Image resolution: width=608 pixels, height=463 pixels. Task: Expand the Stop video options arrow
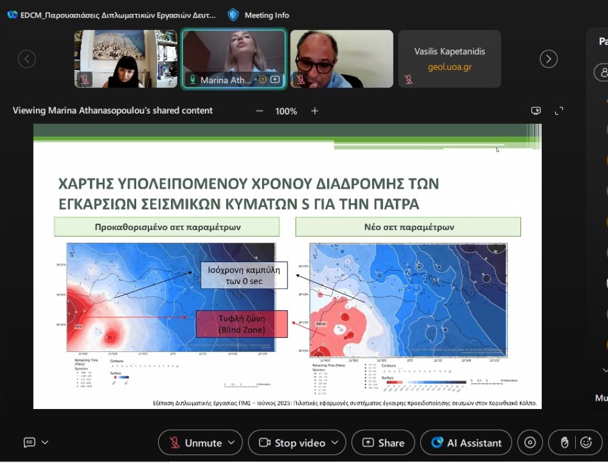tap(334, 443)
